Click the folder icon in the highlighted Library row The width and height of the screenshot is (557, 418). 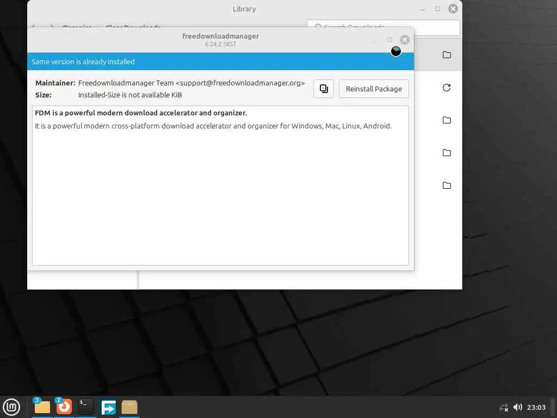pyautogui.click(x=447, y=55)
